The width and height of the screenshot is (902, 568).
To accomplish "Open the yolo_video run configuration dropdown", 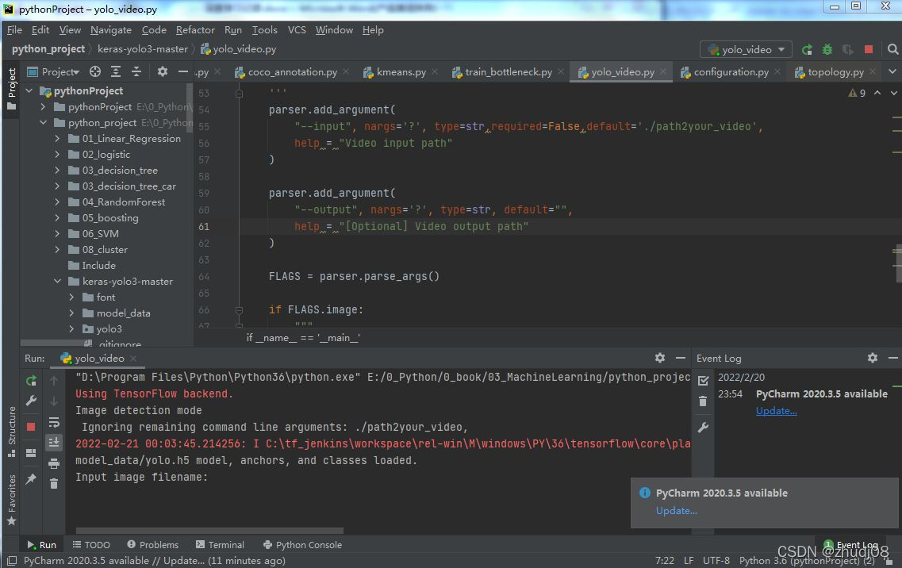I will pyautogui.click(x=746, y=49).
